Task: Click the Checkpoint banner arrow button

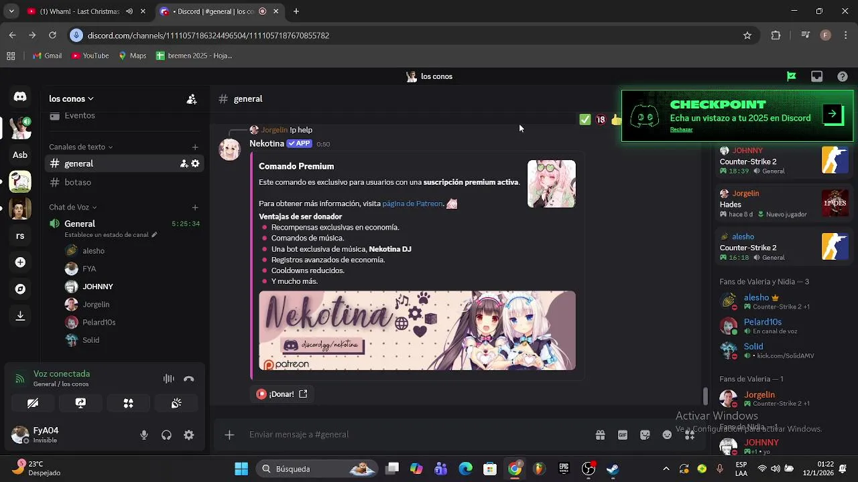Action: click(832, 114)
